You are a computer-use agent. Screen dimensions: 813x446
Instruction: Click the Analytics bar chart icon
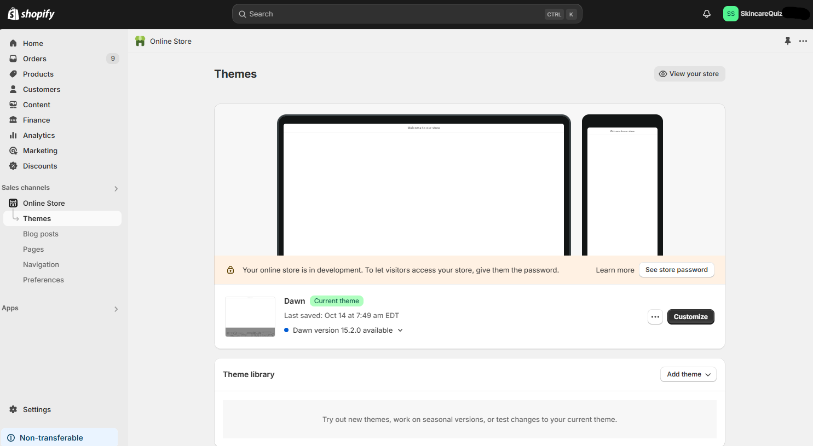pos(13,135)
